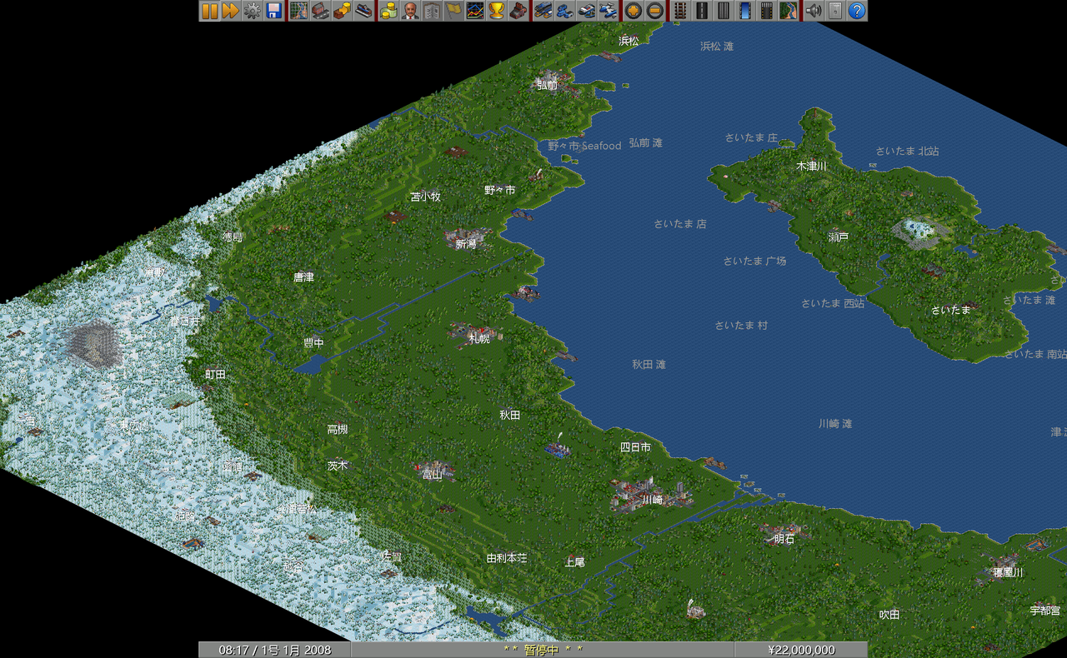This screenshot has height=658, width=1067.
Task: Select the 浜松 town label
Action: pyautogui.click(x=629, y=40)
